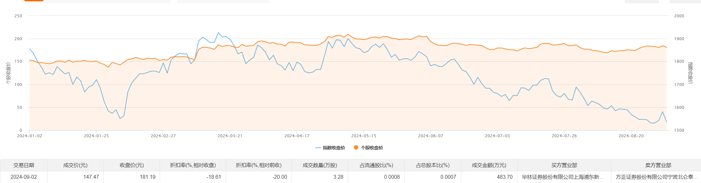Click the blue 指数收盘价 legend line marker
Viewport: 701px width, 183px height.
click(x=318, y=148)
